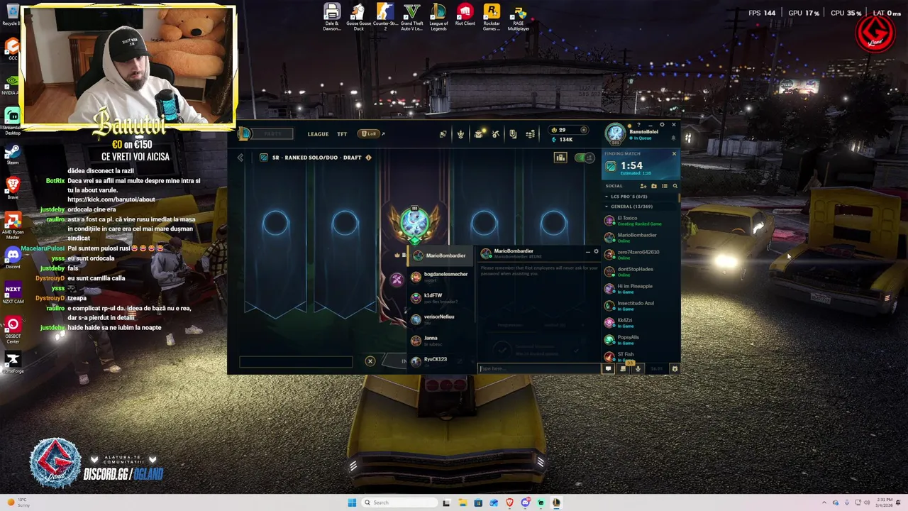Screen dimensions: 908x511
Task: Open client settings gear icon
Action: 662,125
